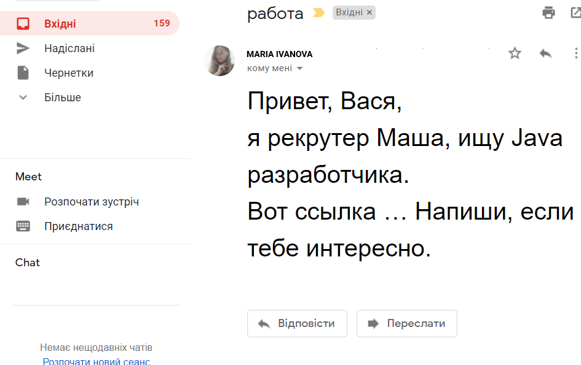The width and height of the screenshot is (581, 365).
Task: Open email in new window icon
Action: click(x=576, y=12)
